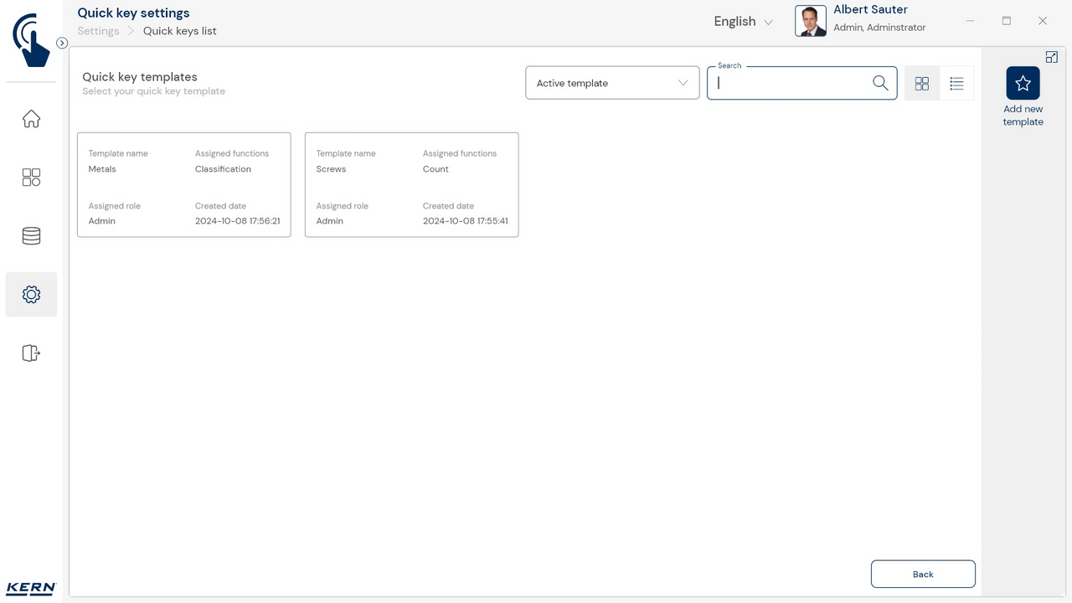Click the Quick keys list breadcrumb
Image resolution: width=1072 pixels, height=603 pixels.
pos(179,31)
